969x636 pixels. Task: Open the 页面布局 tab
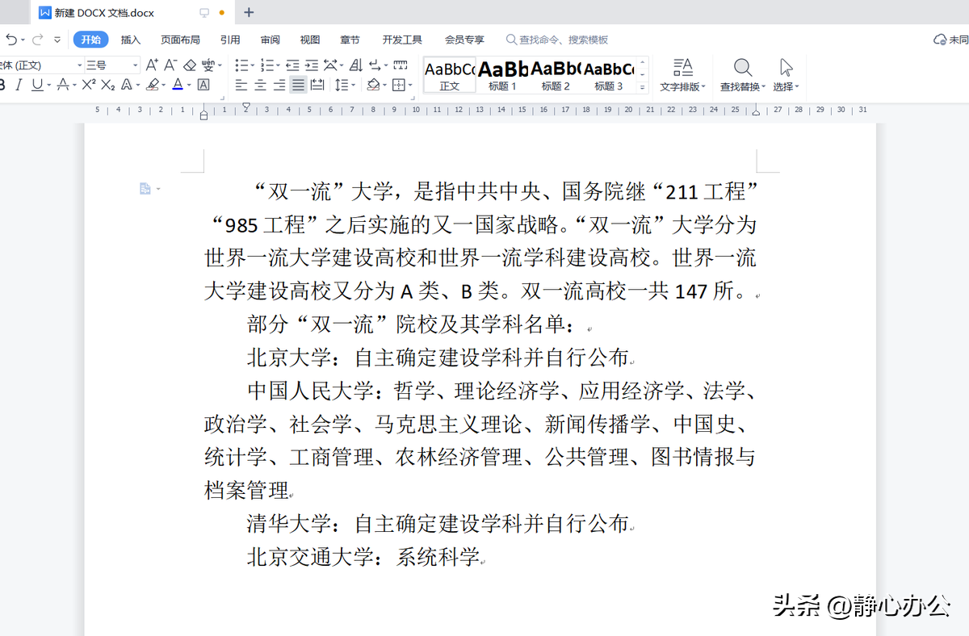coord(180,40)
